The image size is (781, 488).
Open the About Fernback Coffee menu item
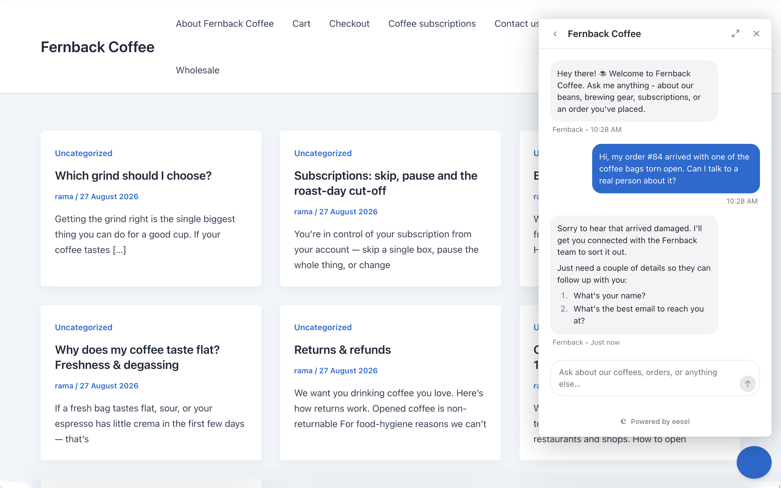tap(225, 23)
